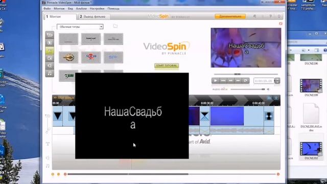Viewport: 327px width, 184px height.
Task: Select the third title template in top row
Action: tap(113, 39)
